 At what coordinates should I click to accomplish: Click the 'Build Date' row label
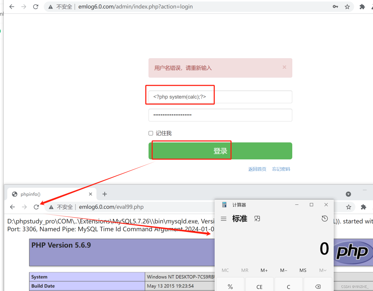coord(43,286)
